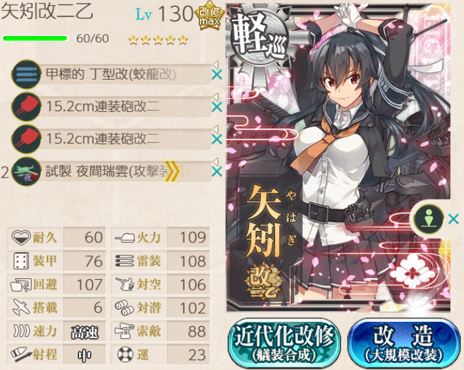Click the 改修max gold star badge
The image size is (464, 370).
coord(209,16)
